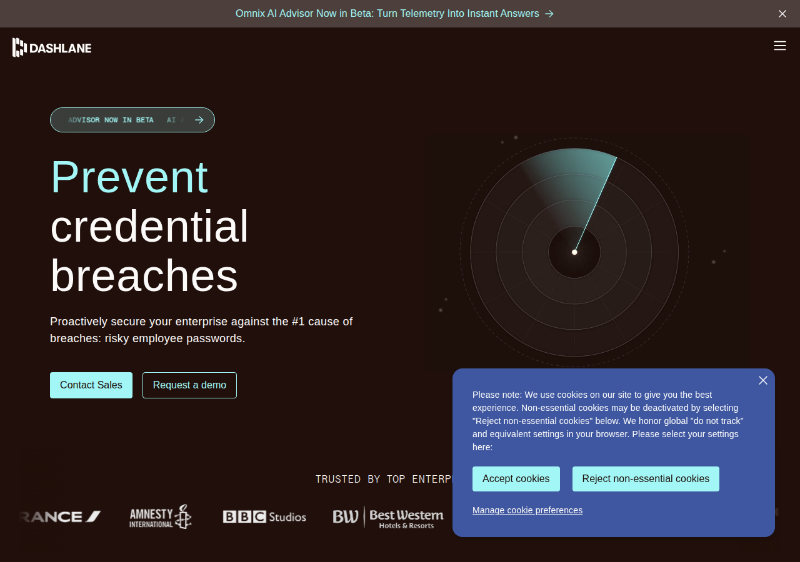Click the arrow after the banner text
The width and height of the screenshot is (800, 562).
click(549, 14)
